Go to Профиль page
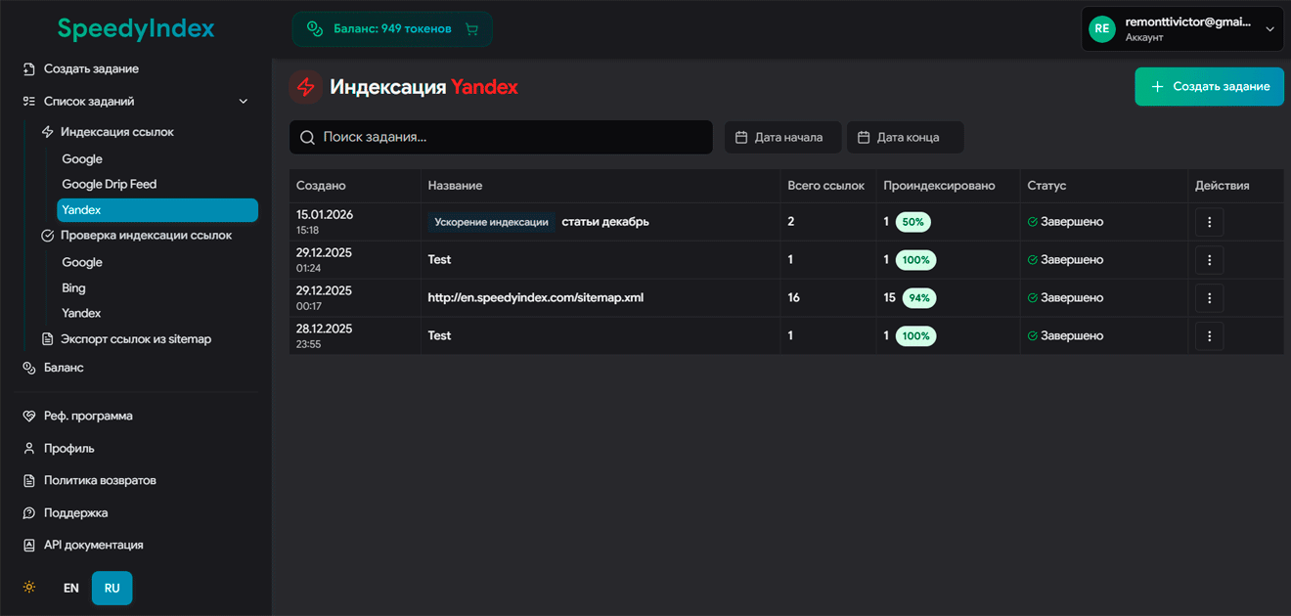The width and height of the screenshot is (1291, 616). click(68, 449)
